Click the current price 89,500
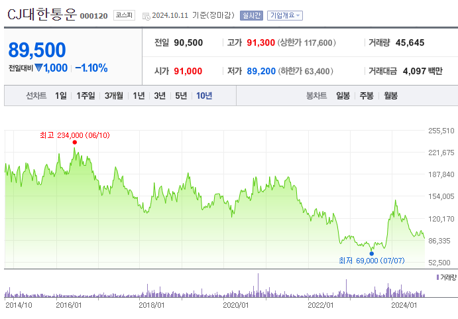Viewport: 458px width, 319px height. [x=37, y=50]
